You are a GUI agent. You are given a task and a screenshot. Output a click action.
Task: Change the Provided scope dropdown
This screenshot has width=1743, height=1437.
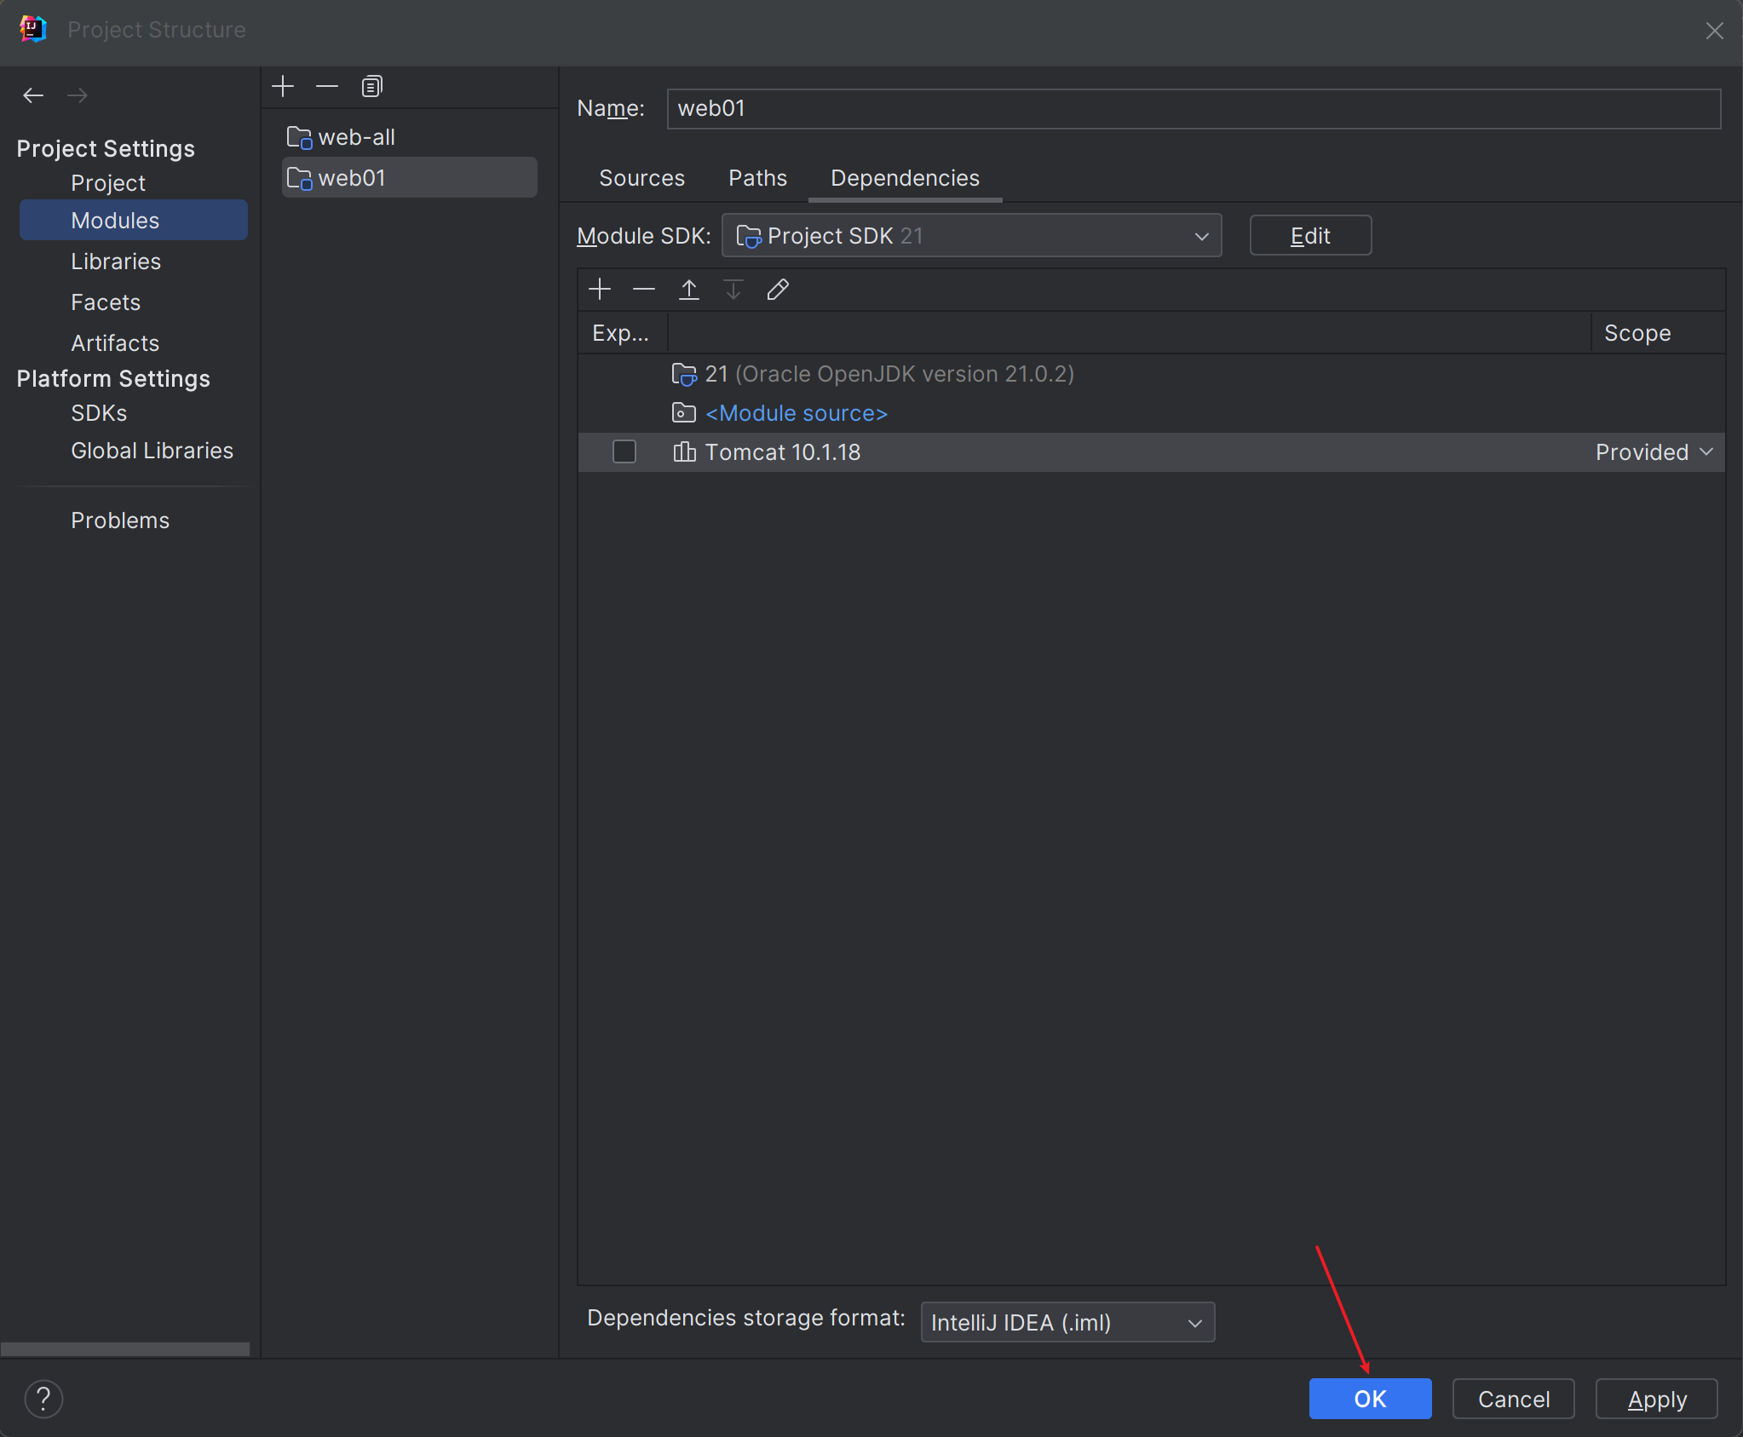pyautogui.click(x=1654, y=451)
